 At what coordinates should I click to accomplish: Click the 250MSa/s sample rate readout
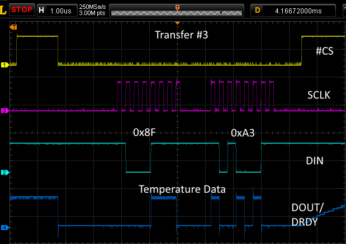pyautogui.click(x=92, y=7)
